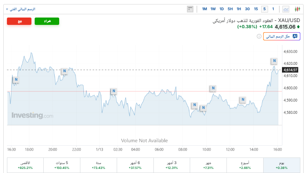Set chart interval to 1H
Viewport: 304px width, 173px height.
coord(239,9)
